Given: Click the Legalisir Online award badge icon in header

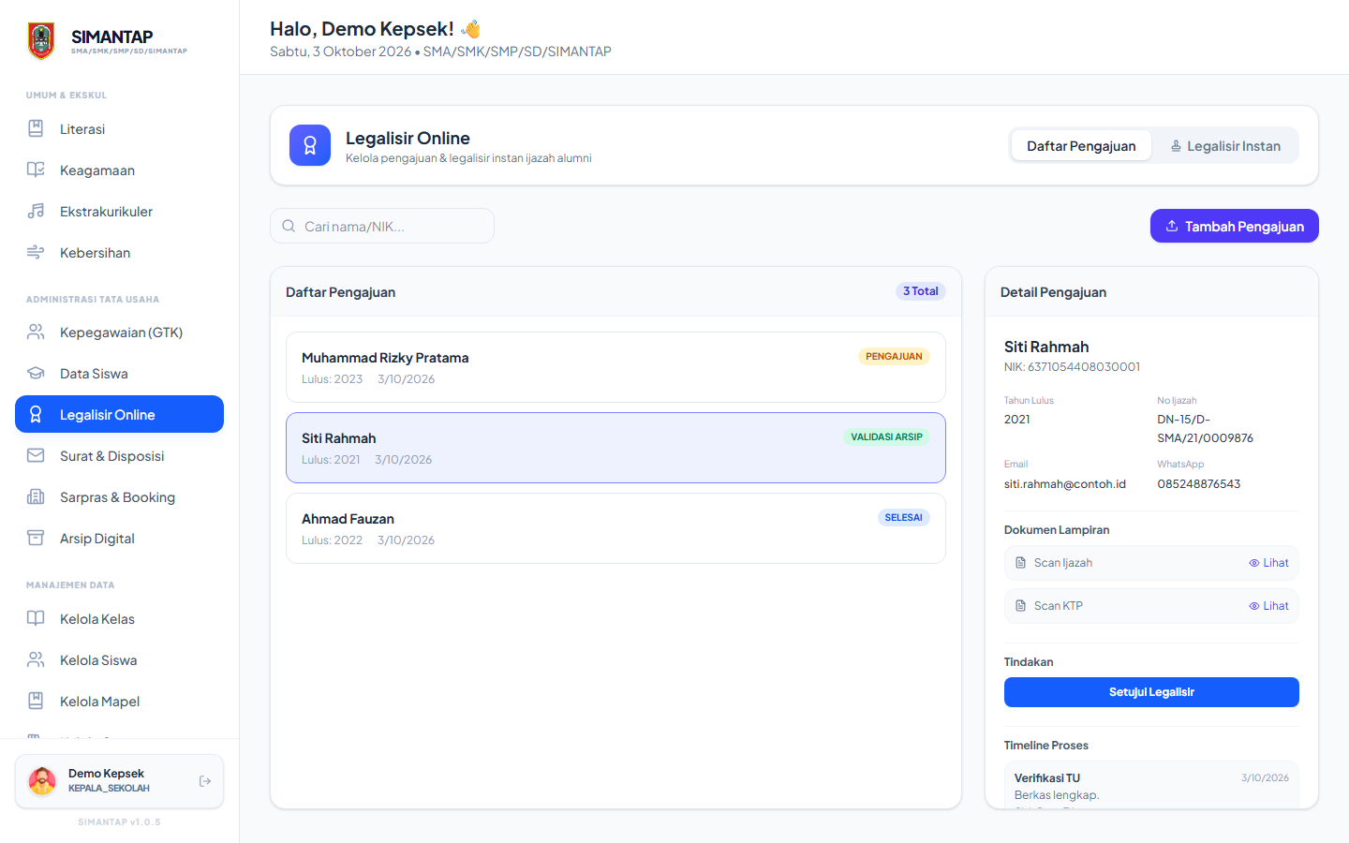Looking at the screenshot, I should tap(310, 145).
